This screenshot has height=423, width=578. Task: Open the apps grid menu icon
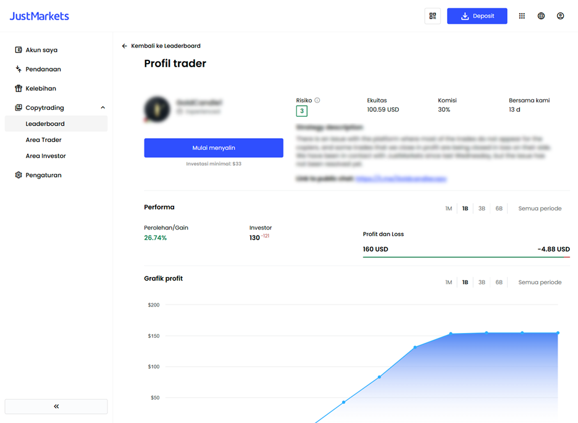[522, 16]
